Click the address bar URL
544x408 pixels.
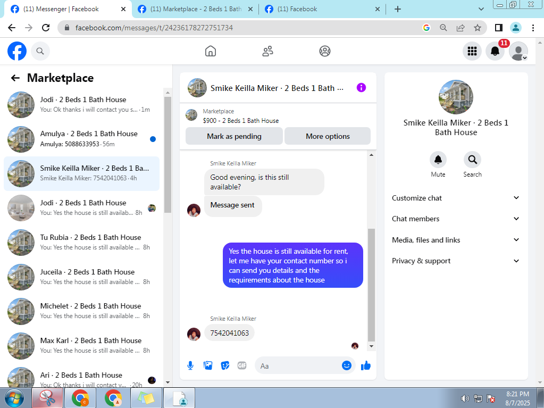point(154,28)
